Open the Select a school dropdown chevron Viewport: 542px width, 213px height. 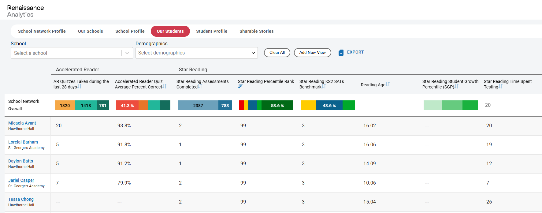coord(127,53)
